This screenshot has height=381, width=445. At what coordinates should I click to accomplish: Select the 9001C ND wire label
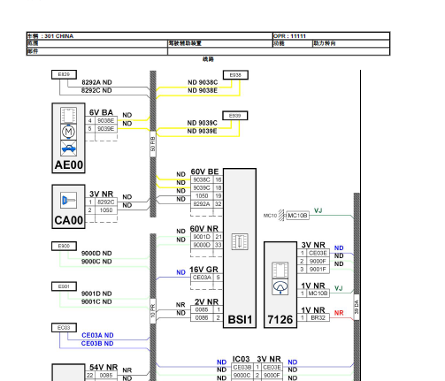(x=96, y=301)
